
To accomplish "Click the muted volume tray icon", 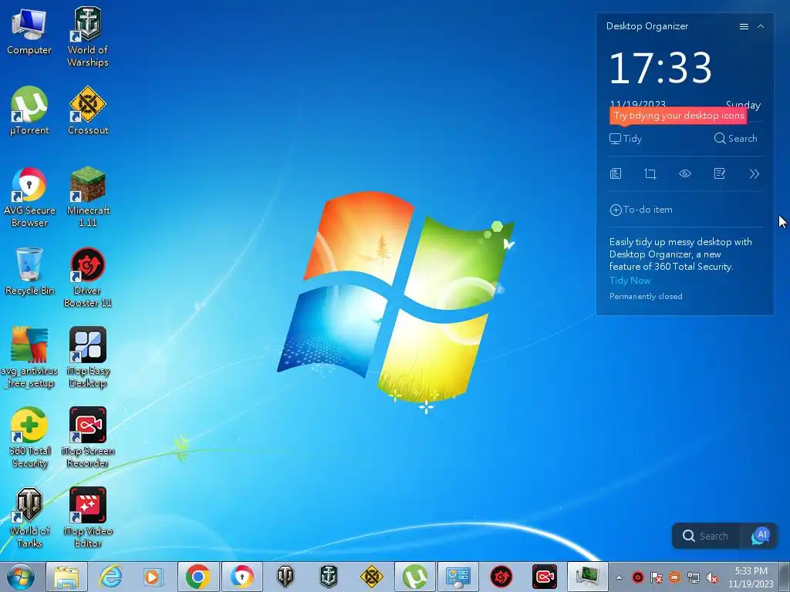I will 712,577.
